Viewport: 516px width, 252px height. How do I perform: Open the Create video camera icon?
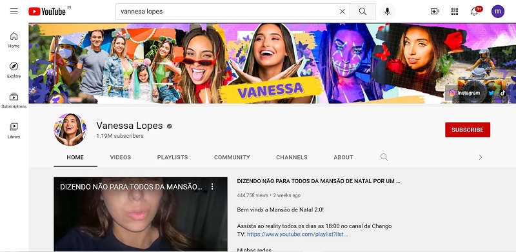435,12
